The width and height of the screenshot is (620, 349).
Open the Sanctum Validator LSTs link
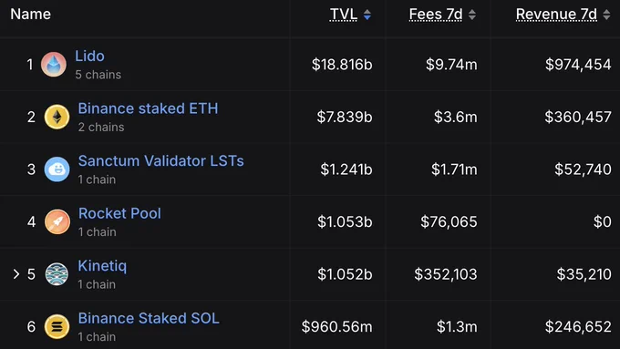[x=161, y=161]
